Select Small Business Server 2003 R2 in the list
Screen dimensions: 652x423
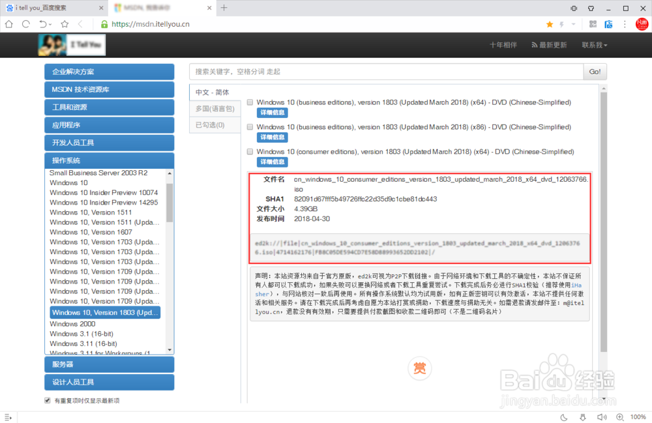pos(98,173)
